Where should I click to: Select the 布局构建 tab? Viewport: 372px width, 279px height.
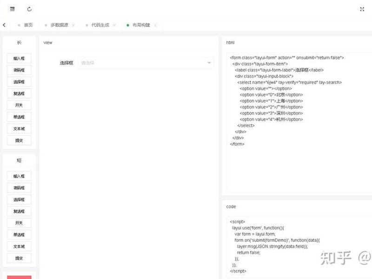(141, 25)
